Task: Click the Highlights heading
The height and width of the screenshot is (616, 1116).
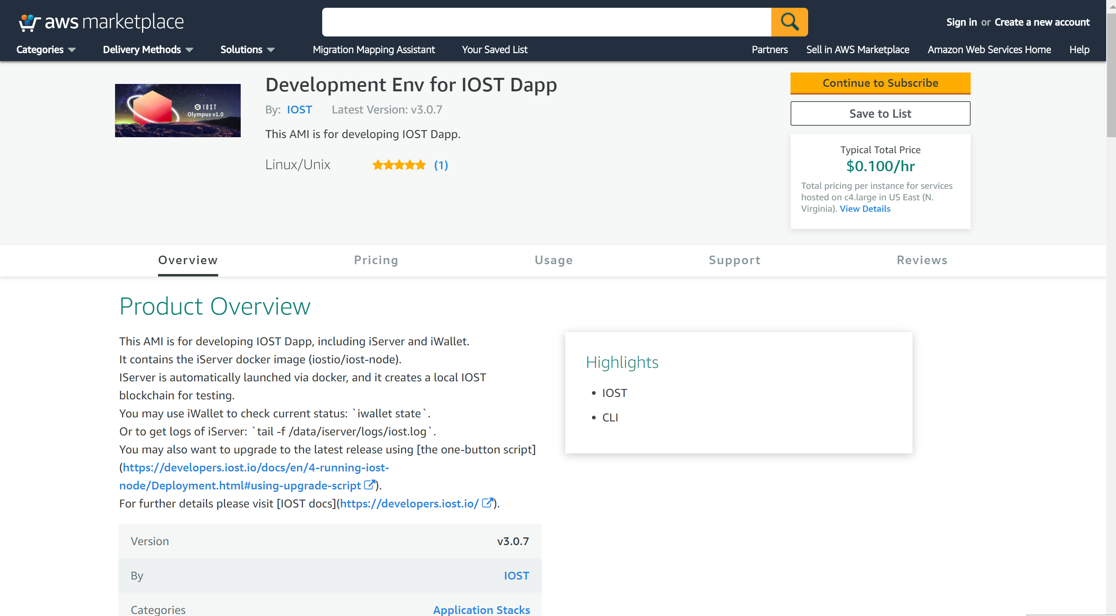Action: pyautogui.click(x=622, y=362)
